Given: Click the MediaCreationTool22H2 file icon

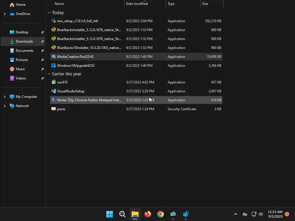Looking at the screenshot, I should pos(53,57).
